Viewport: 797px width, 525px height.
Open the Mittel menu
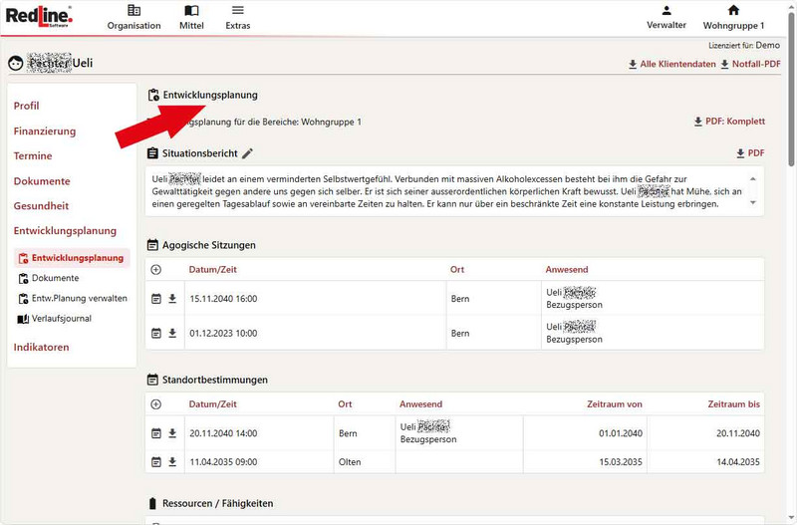(x=191, y=18)
